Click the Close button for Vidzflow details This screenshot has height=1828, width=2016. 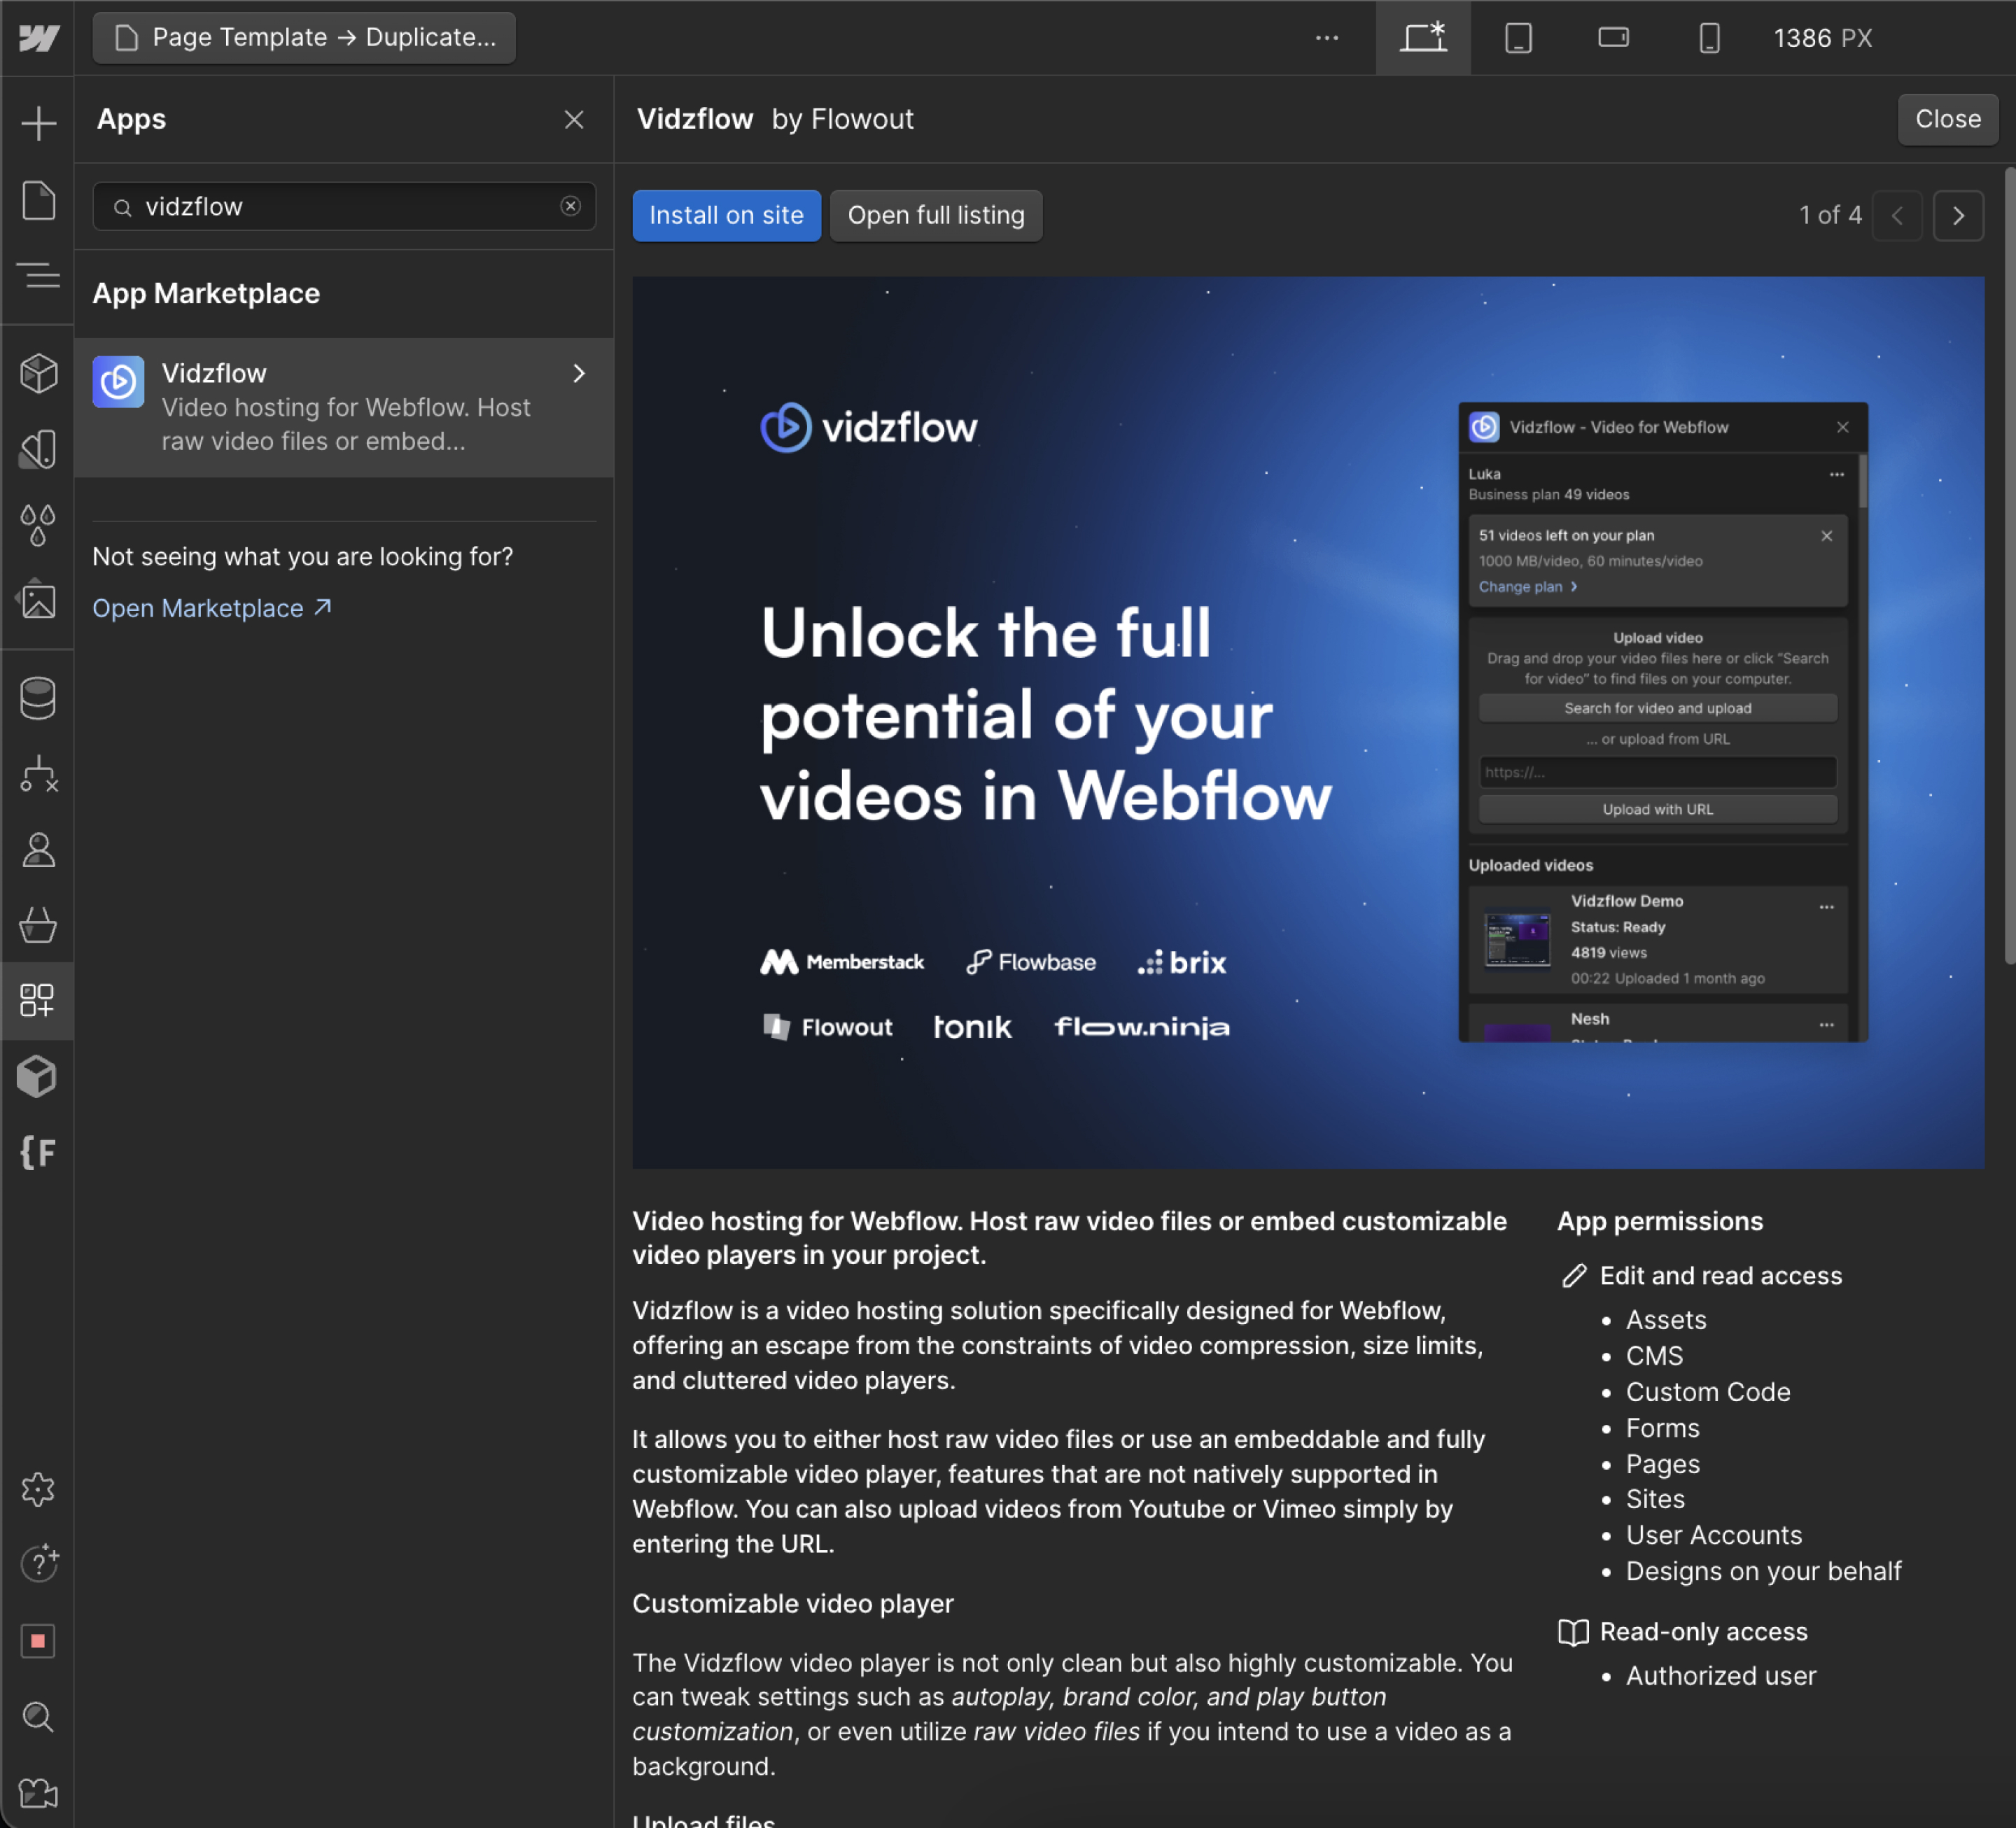pyautogui.click(x=1947, y=119)
